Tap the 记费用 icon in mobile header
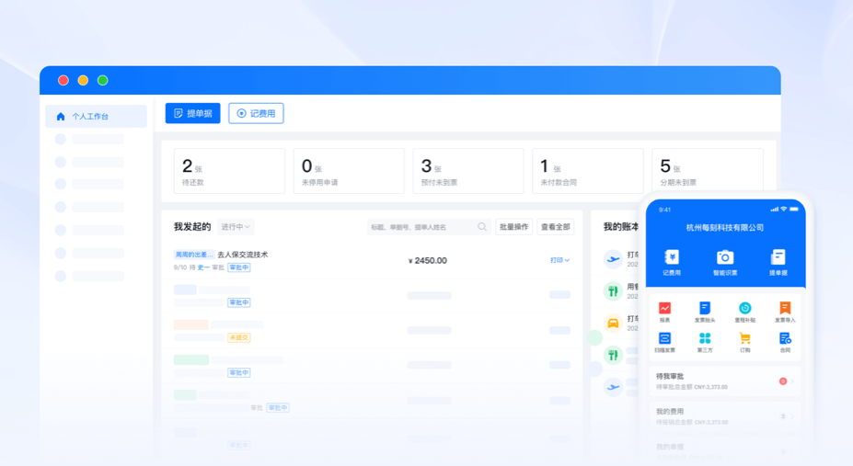The width and height of the screenshot is (853, 466). click(x=672, y=257)
